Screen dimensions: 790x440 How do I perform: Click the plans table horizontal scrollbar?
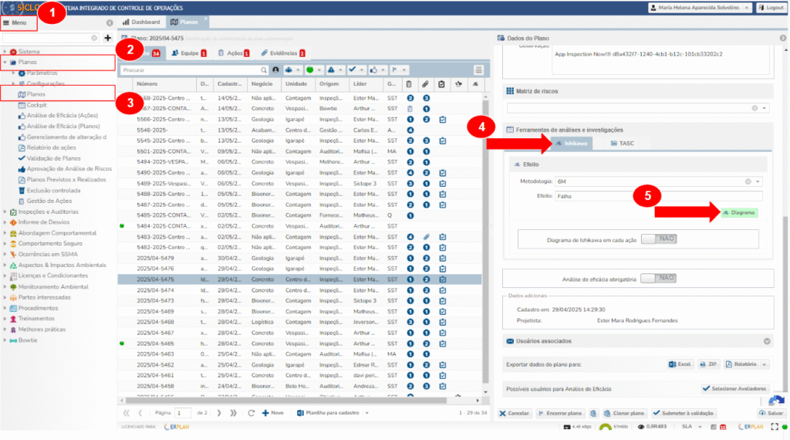[x=285, y=401]
